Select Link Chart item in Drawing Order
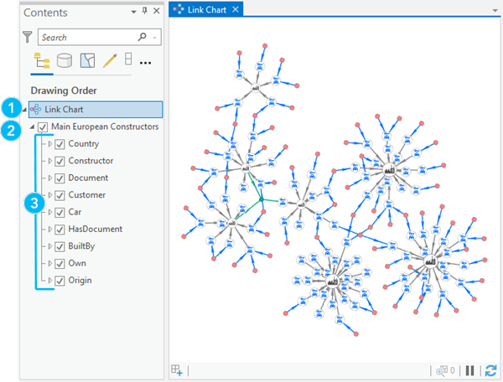The height and width of the screenshot is (382, 503). [x=64, y=110]
